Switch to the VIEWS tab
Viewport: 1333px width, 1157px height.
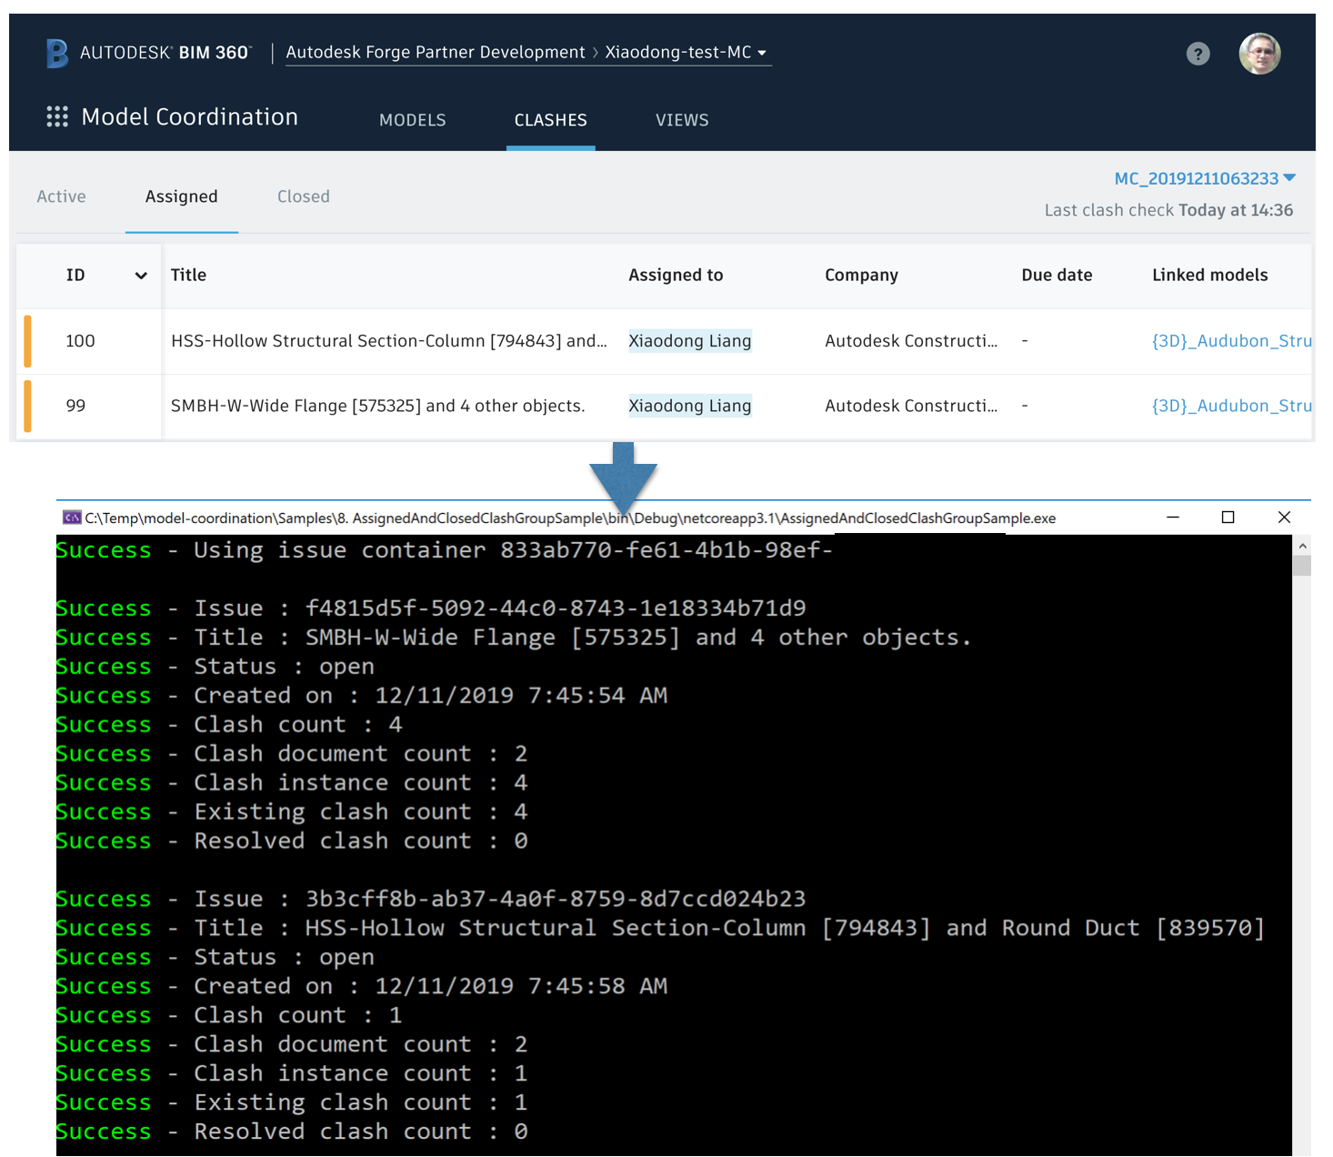[x=682, y=120]
